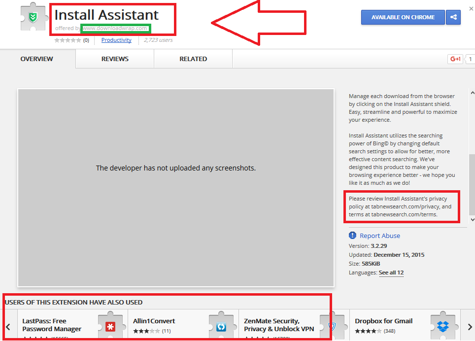Click the www.downloadwrap.com developer link
The image size is (475, 341).
[115, 28]
